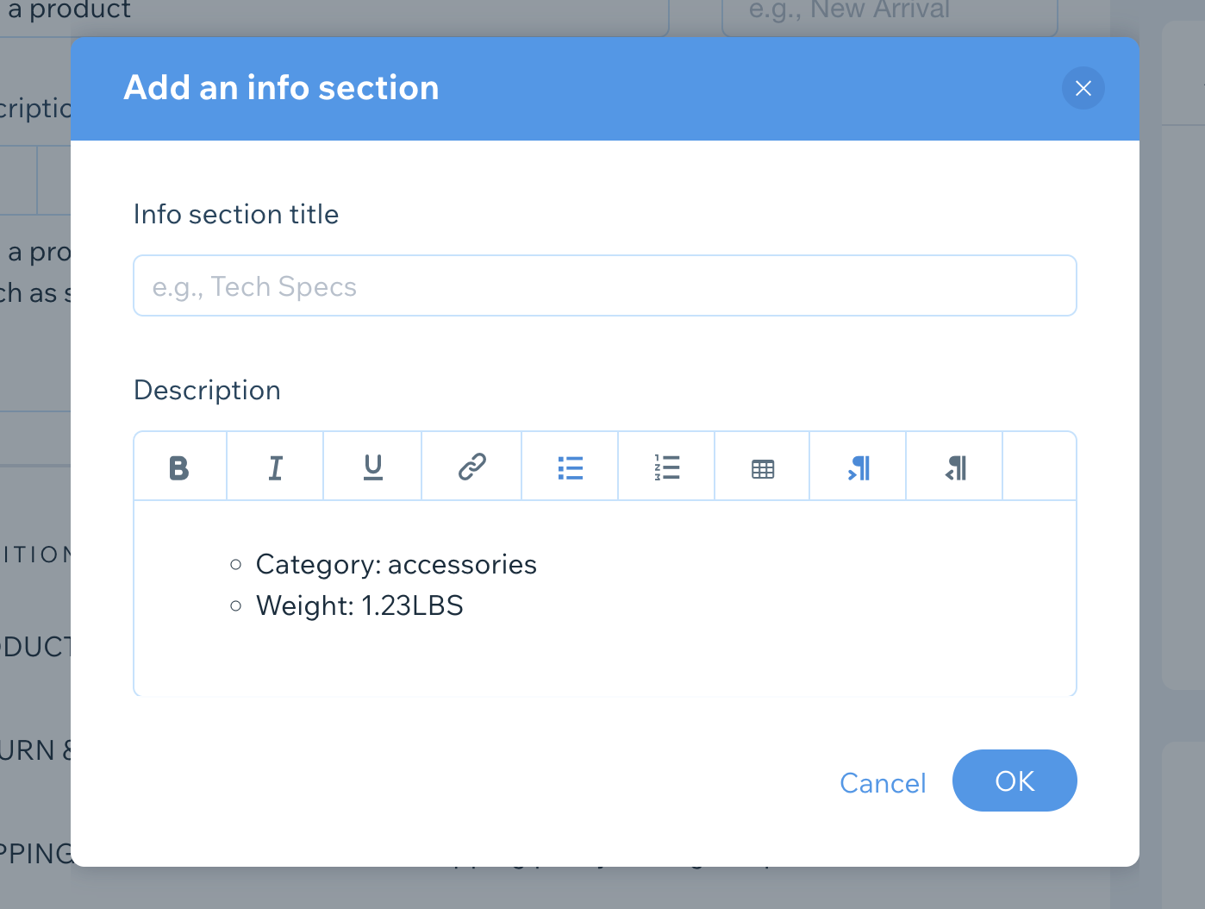The width and height of the screenshot is (1205, 909).
Task: Place cursor in the 'Weight: 1.23LBS' line
Action: pos(359,605)
